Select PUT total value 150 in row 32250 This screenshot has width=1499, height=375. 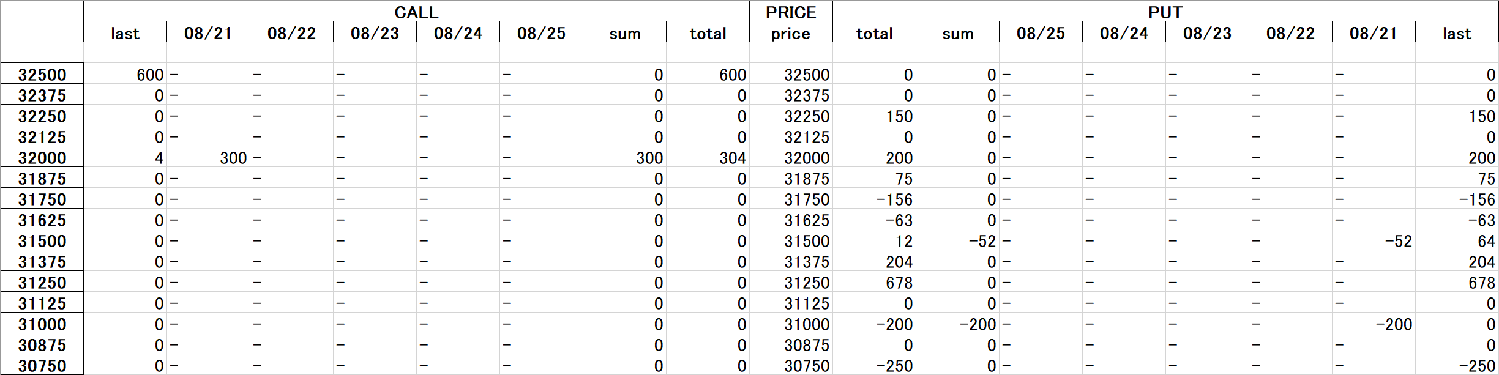pos(874,116)
